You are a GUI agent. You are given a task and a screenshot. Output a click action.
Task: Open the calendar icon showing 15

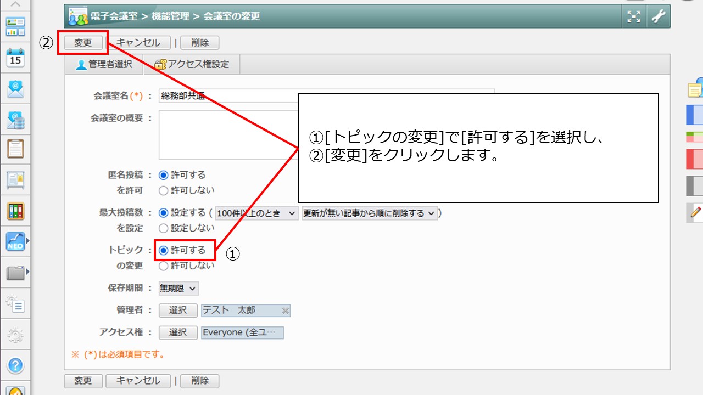(x=15, y=58)
